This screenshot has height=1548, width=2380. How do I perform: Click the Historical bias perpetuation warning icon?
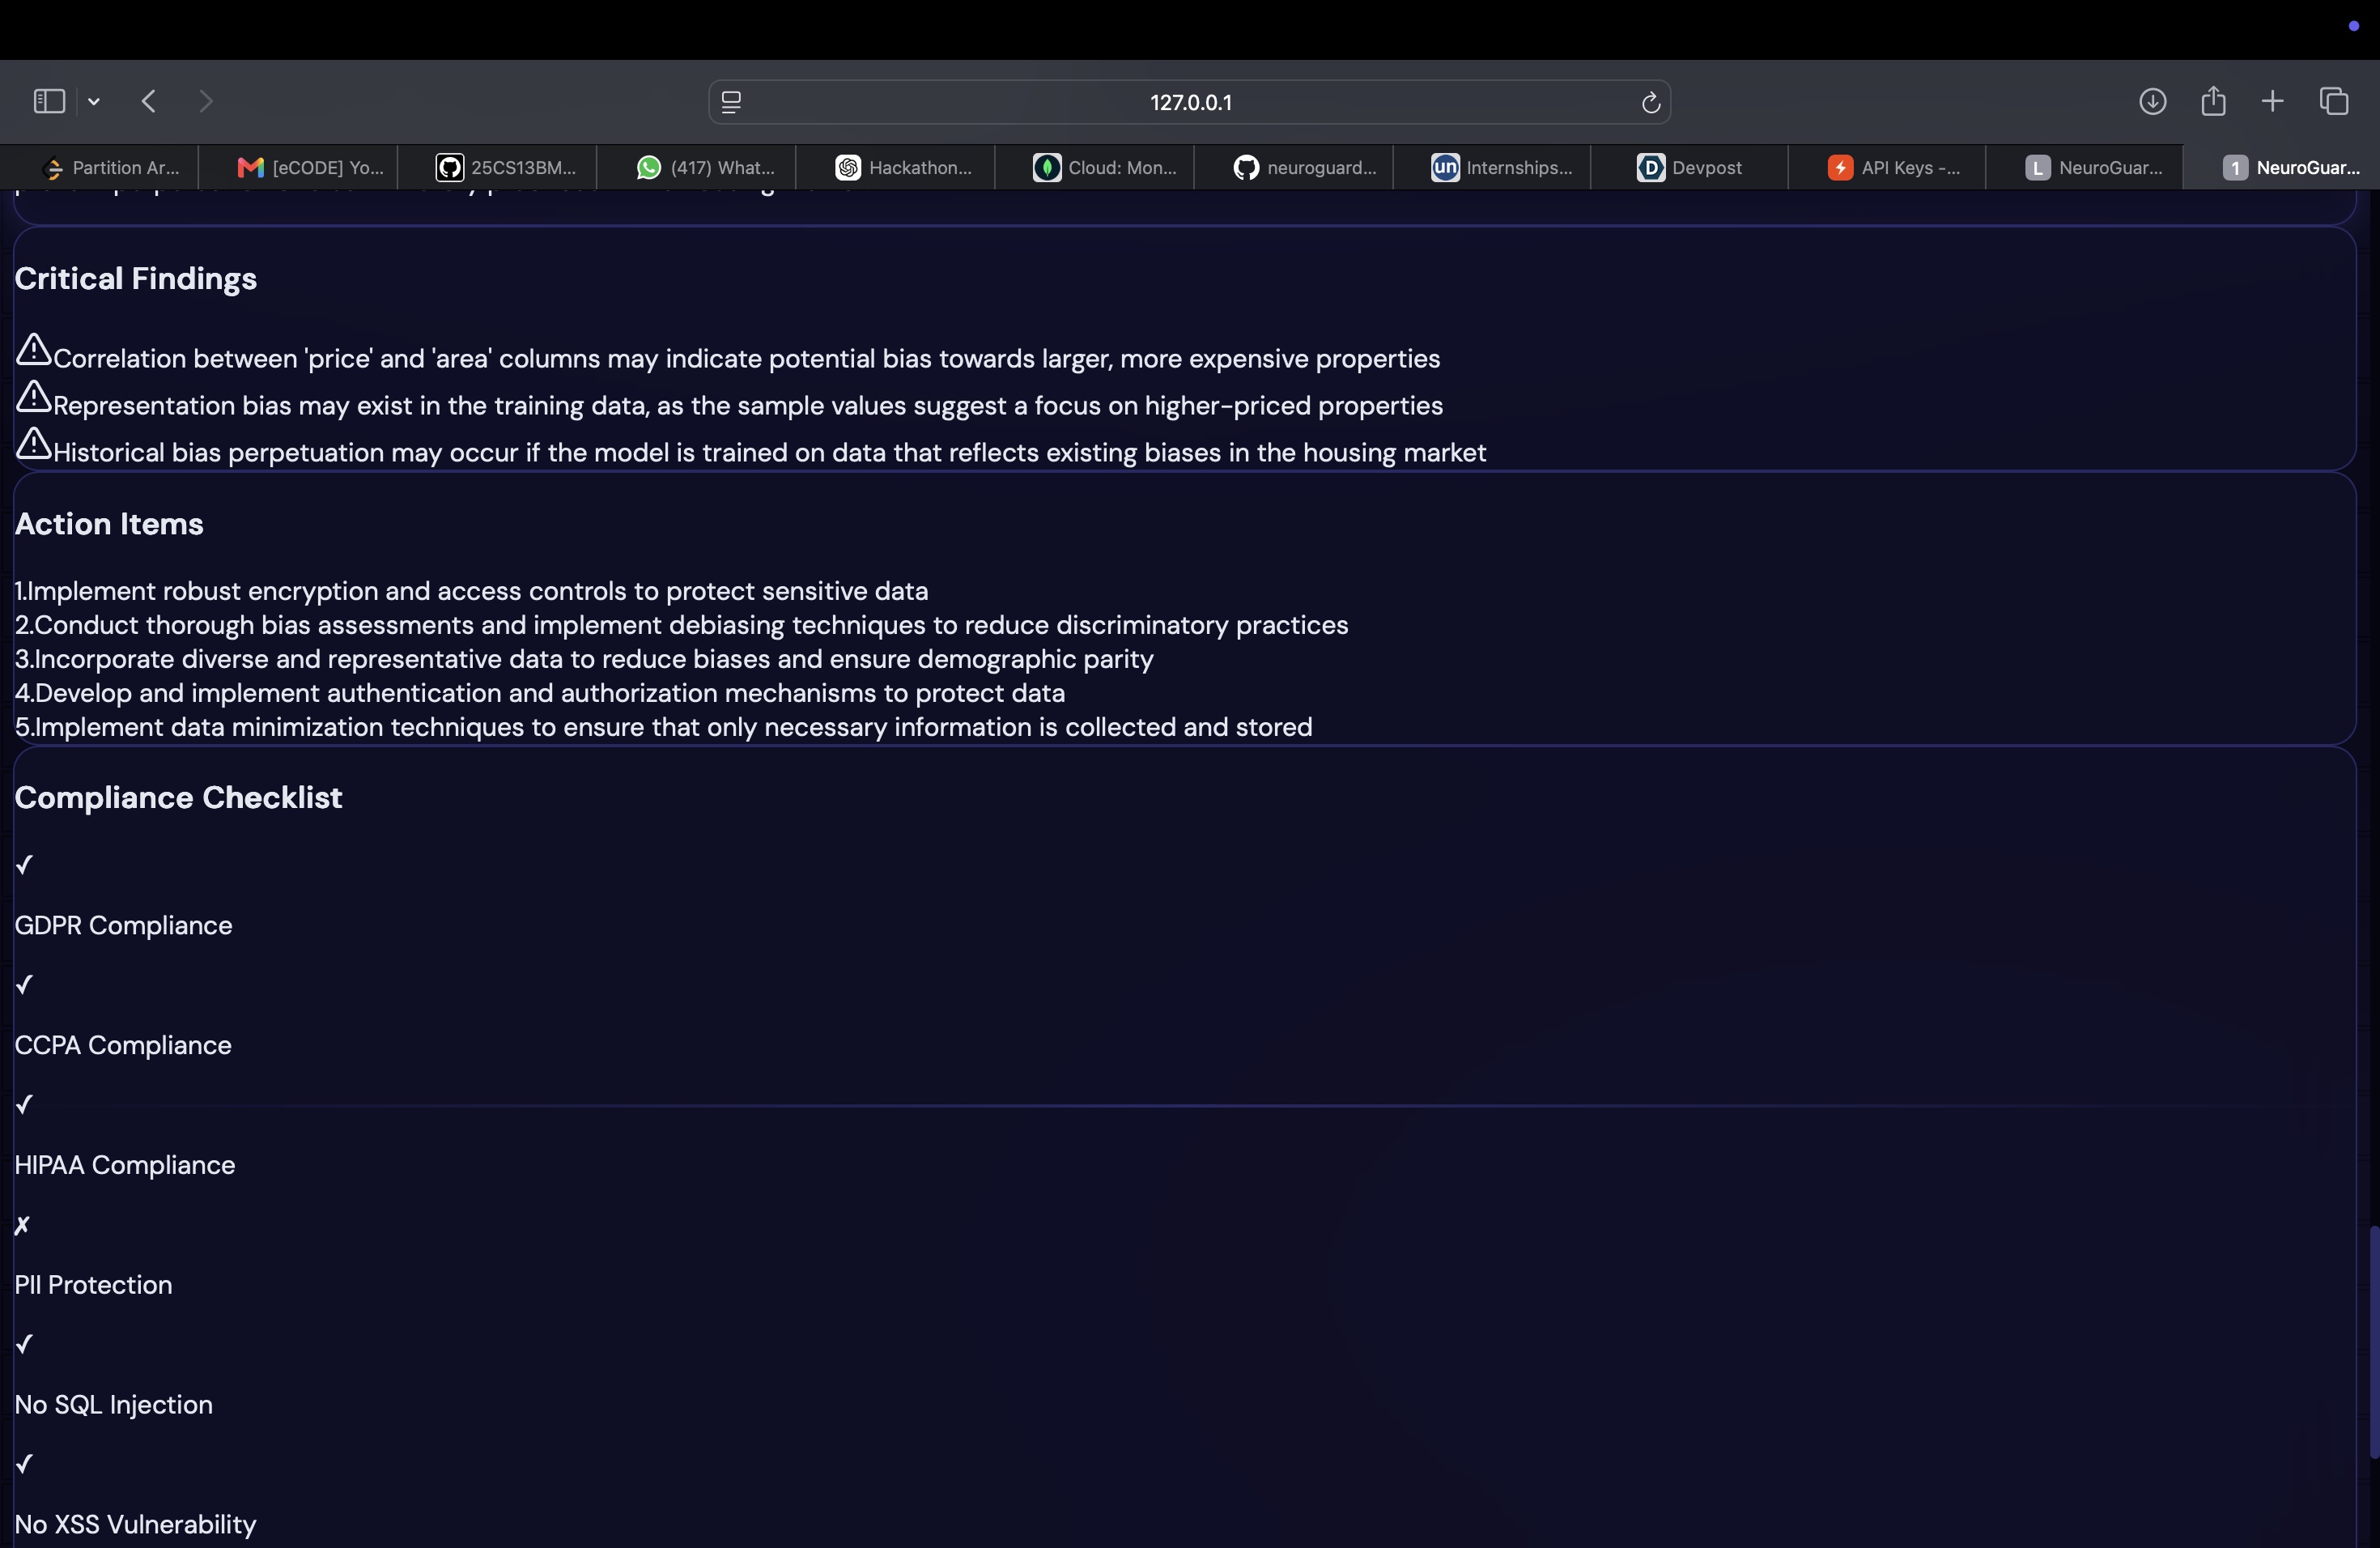pyautogui.click(x=34, y=444)
